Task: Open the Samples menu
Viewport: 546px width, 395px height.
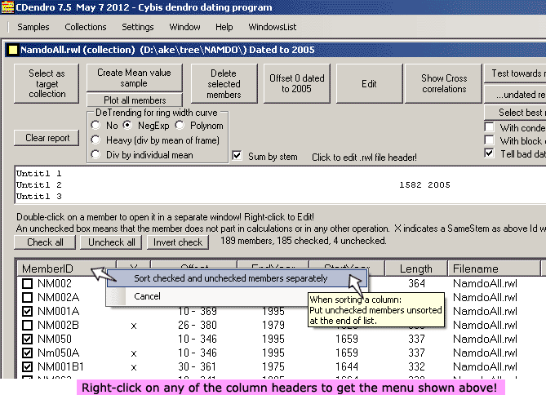Action: (x=33, y=27)
